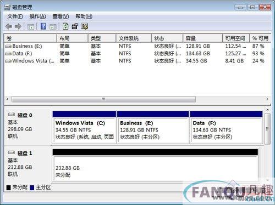275x205 pixels.
Task: Click the Forward arrow toolbar icon
Action: 18,26
